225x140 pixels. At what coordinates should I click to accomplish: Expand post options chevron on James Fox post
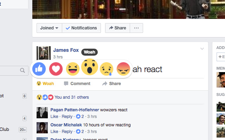pos(202,49)
